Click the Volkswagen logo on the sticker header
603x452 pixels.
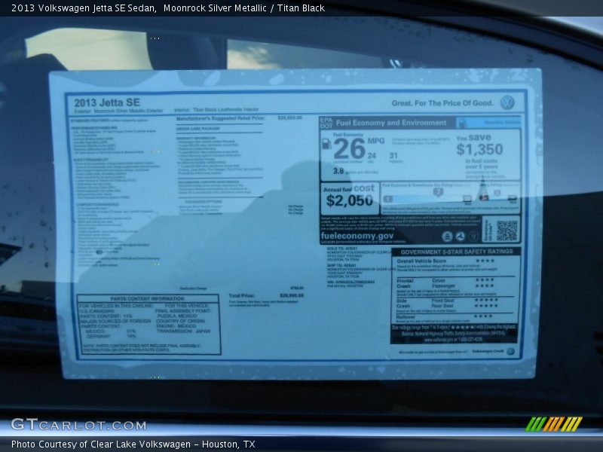(x=507, y=103)
